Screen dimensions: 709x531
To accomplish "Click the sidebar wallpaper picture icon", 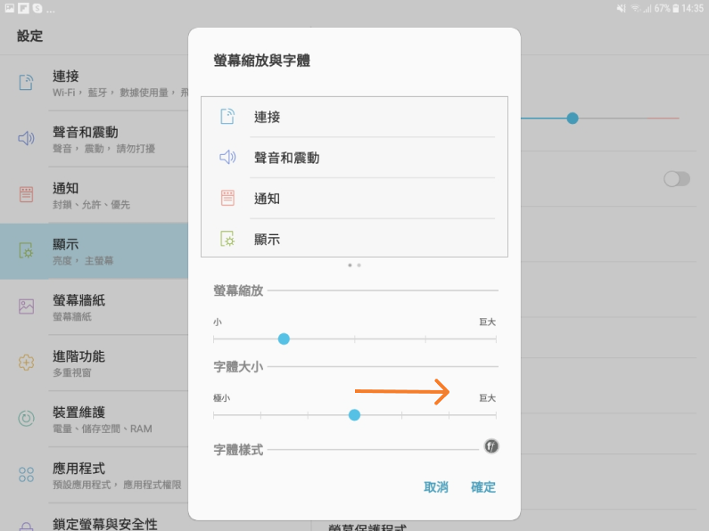I will [26, 306].
